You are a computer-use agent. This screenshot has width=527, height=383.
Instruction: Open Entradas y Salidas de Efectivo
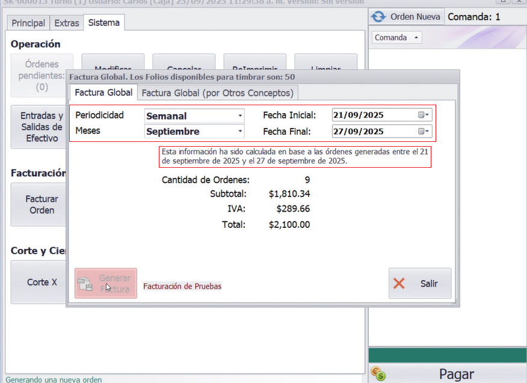click(40, 127)
